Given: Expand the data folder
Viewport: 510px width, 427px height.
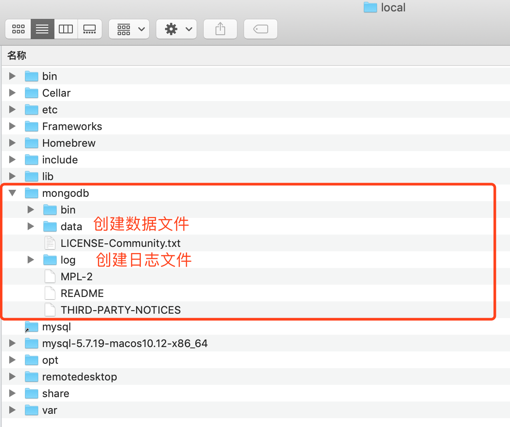Looking at the screenshot, I should point(31,226).
